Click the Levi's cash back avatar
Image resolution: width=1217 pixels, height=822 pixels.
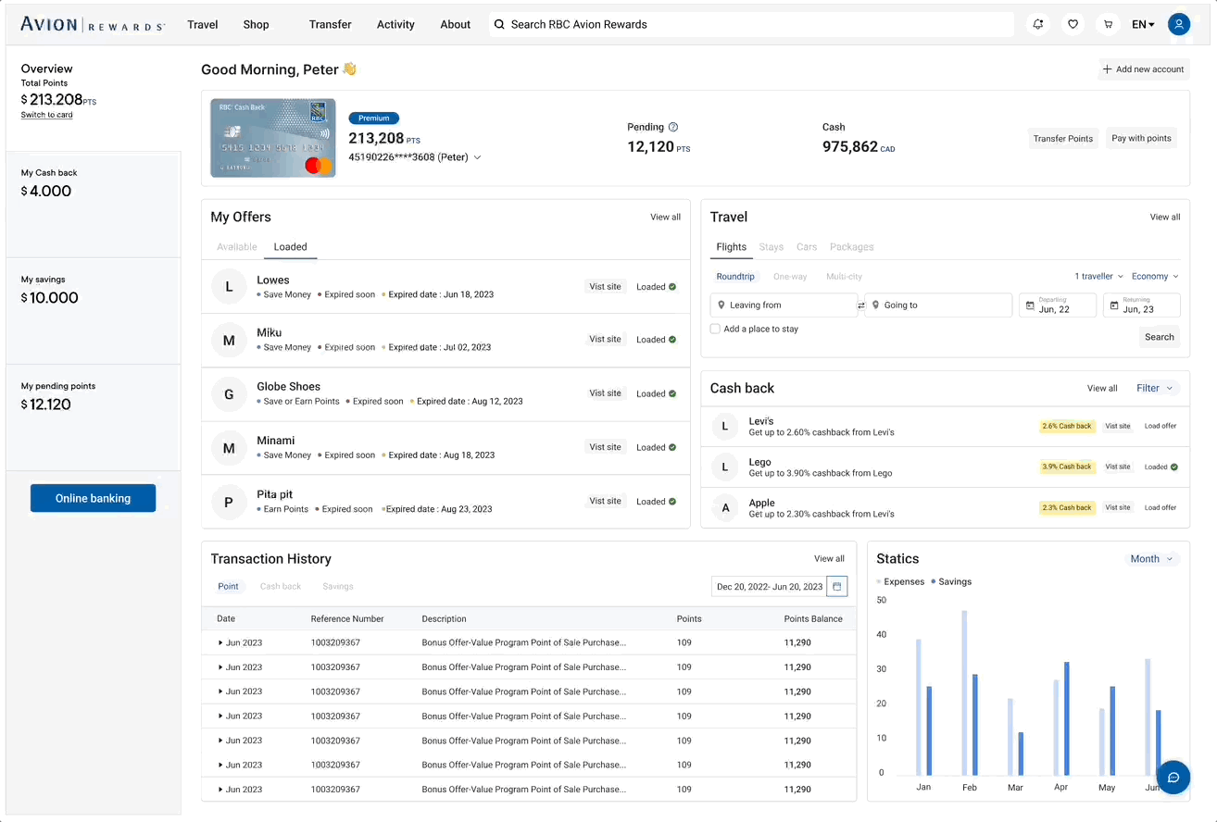[725, 426]
